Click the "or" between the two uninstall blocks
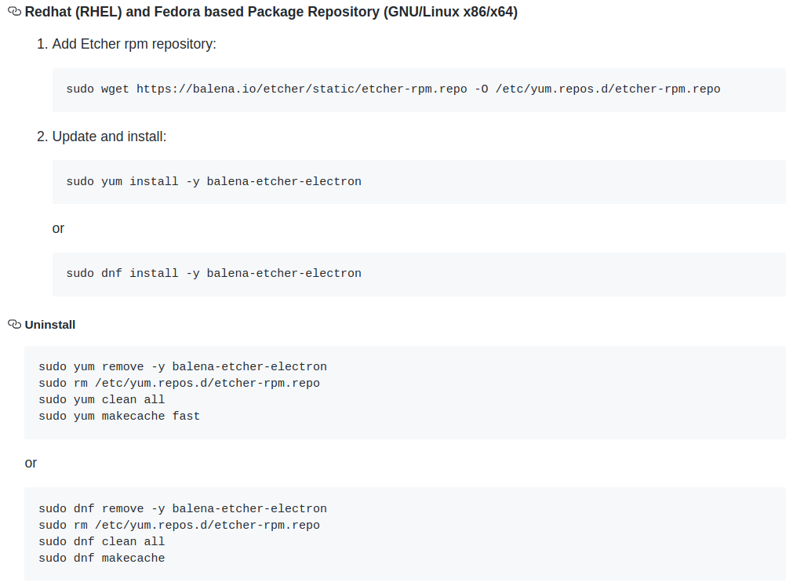Viewport: 793px width, 586px height. pyautogui.click(x=31, y=463)
